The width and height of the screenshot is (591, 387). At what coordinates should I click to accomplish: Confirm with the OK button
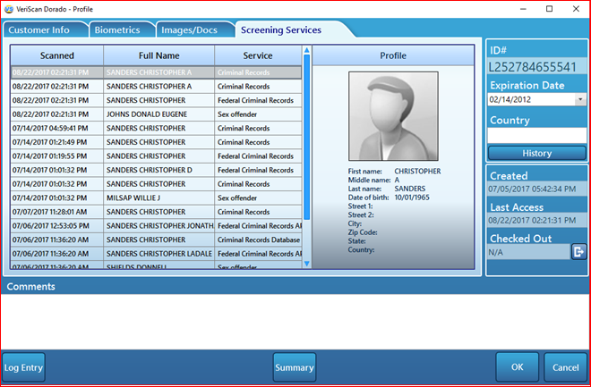click(x=517, y=367)
